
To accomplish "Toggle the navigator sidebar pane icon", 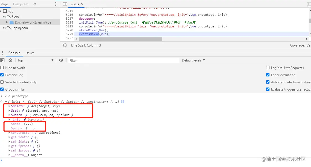I will point(65,4).
